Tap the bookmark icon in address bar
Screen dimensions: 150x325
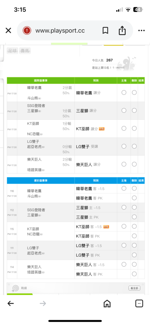105,31
